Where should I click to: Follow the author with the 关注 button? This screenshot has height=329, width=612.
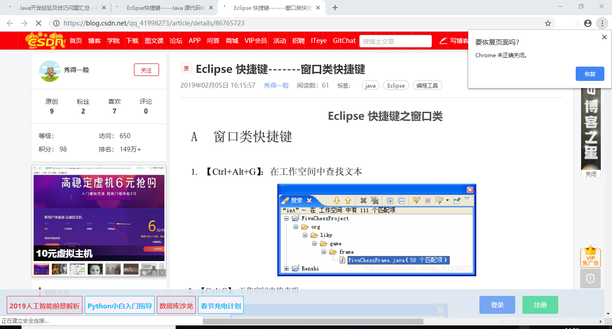[x=147, y=70]
